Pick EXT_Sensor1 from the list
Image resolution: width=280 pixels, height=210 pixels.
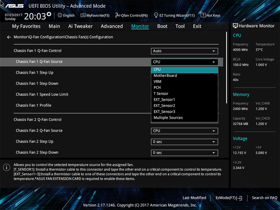[x=184, y=100]
